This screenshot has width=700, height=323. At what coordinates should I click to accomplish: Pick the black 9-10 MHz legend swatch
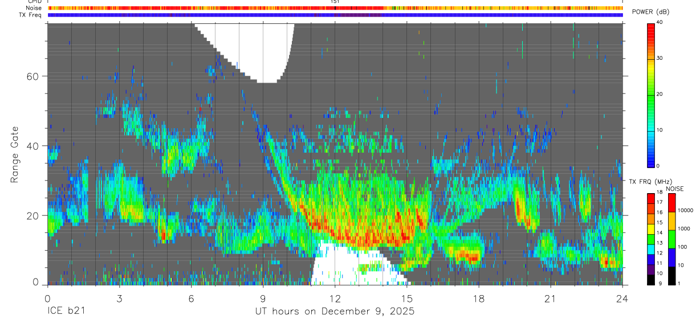pyautogui.click(x=651, y=280)
